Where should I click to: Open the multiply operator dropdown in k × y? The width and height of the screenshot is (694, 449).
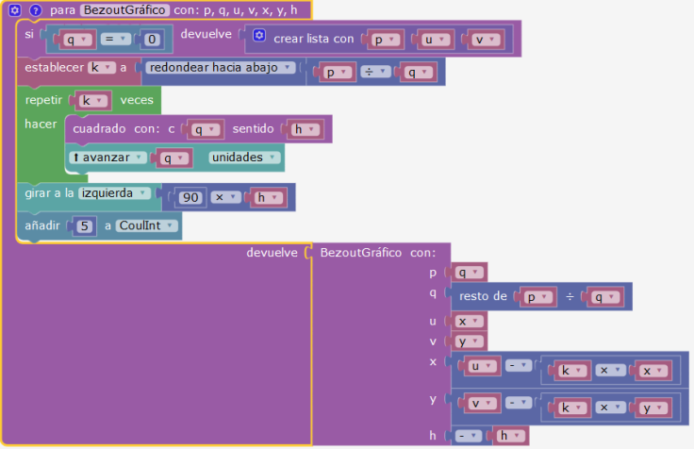tap(610, 407)
